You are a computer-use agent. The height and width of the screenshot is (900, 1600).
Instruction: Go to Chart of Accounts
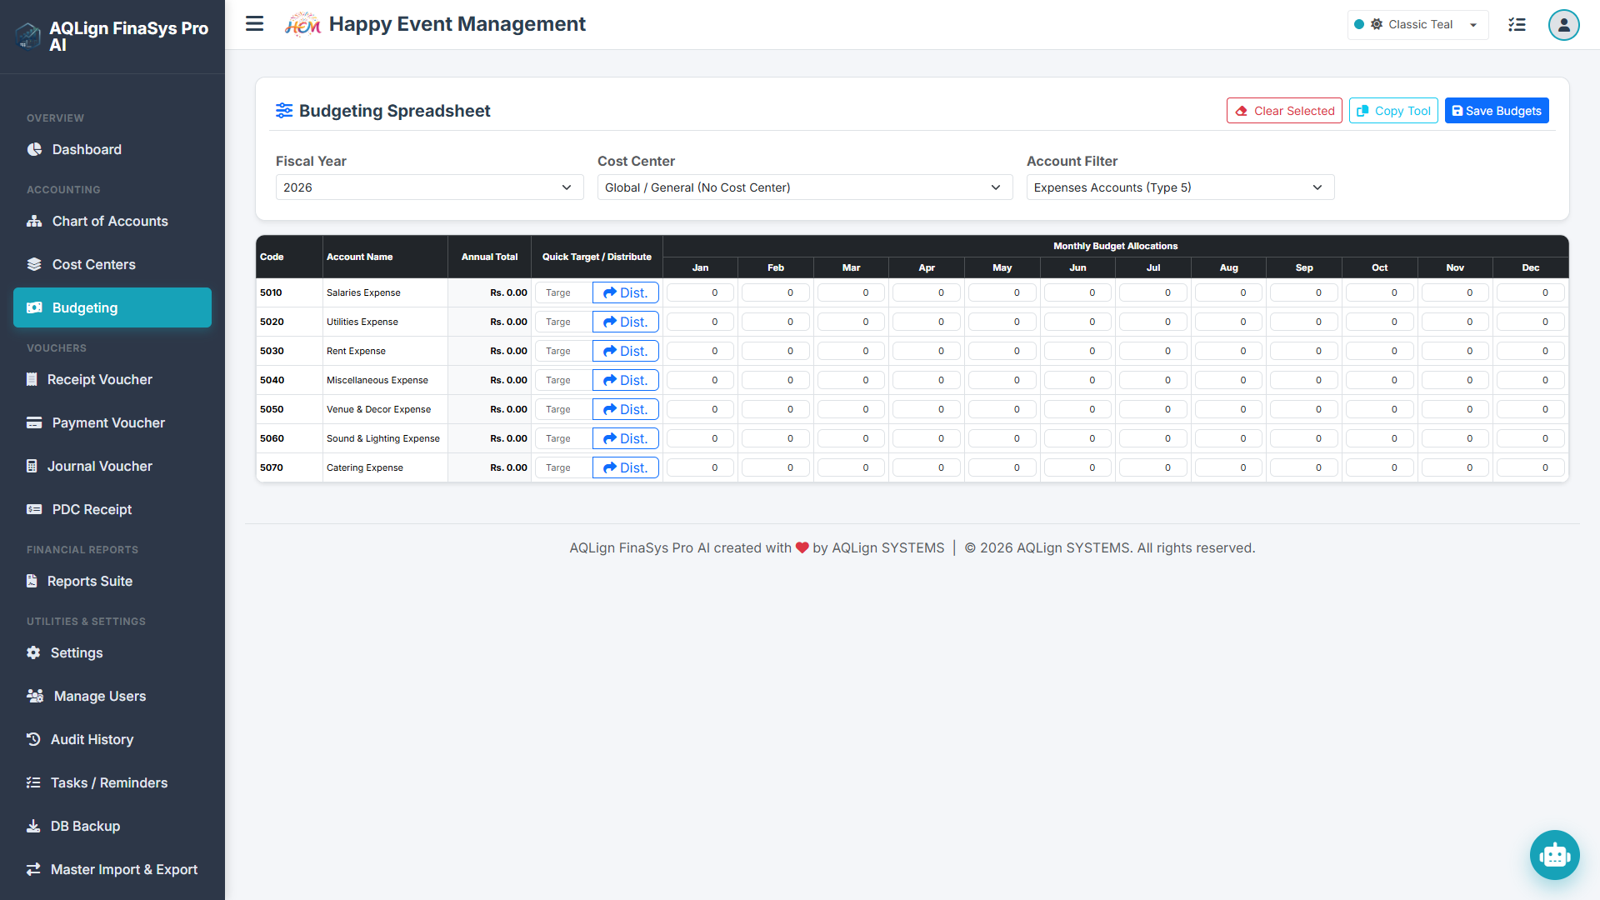click(112, 221)
